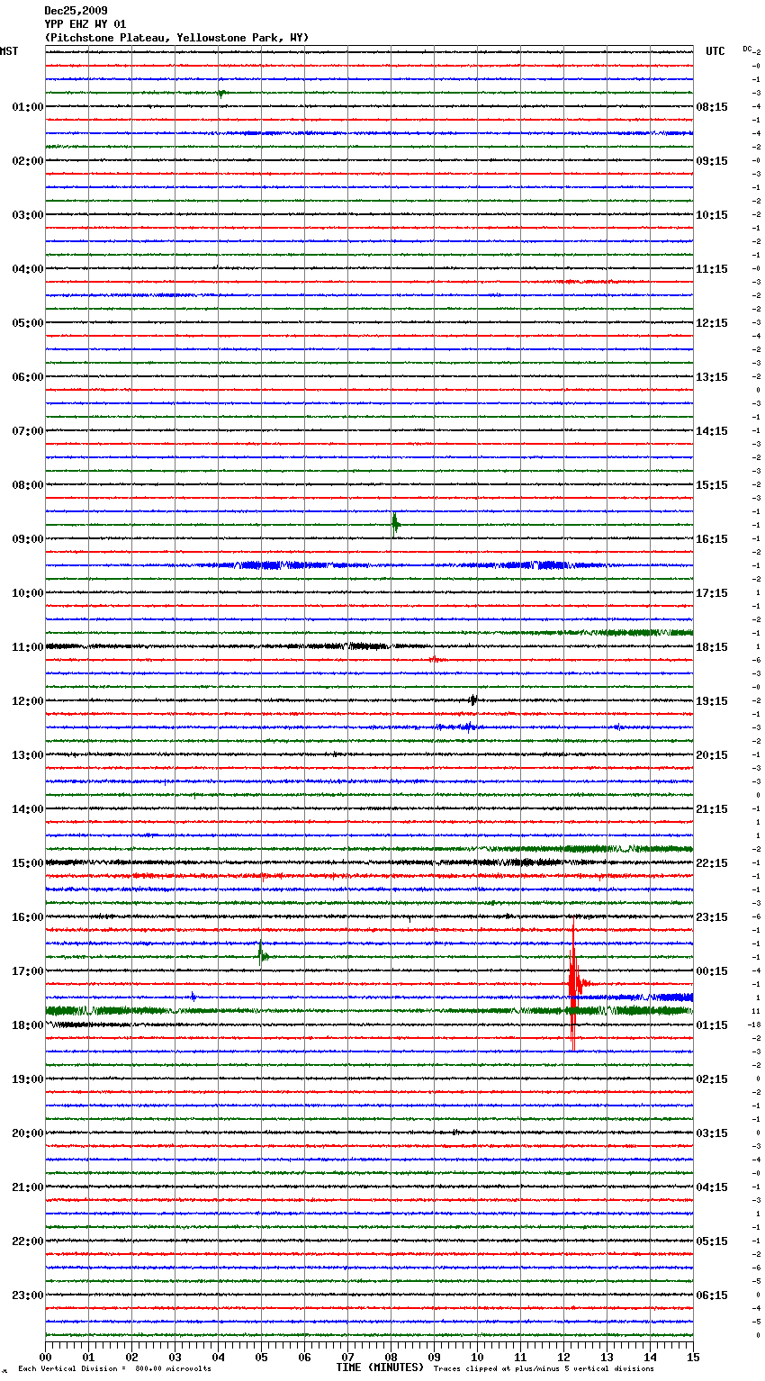The image size is (765, 1381).
Task: Click the 10:15 UTC time label
Action: 712,215
